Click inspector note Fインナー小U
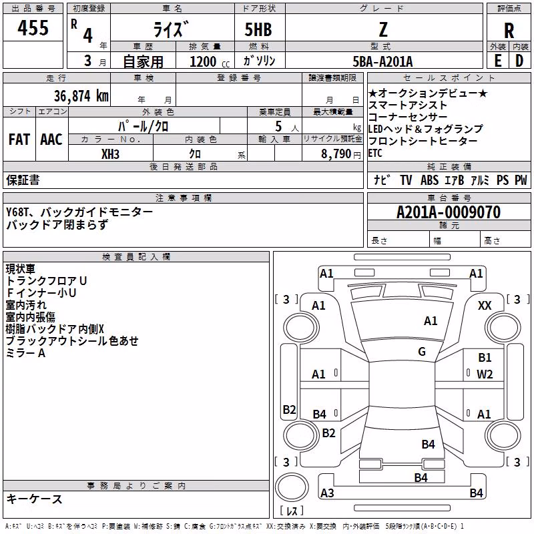Screen dimensions: 534x534 (x=41, y=292)
